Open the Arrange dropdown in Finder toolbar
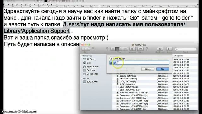Screen dimensions: 202x114 click(132, 49)
